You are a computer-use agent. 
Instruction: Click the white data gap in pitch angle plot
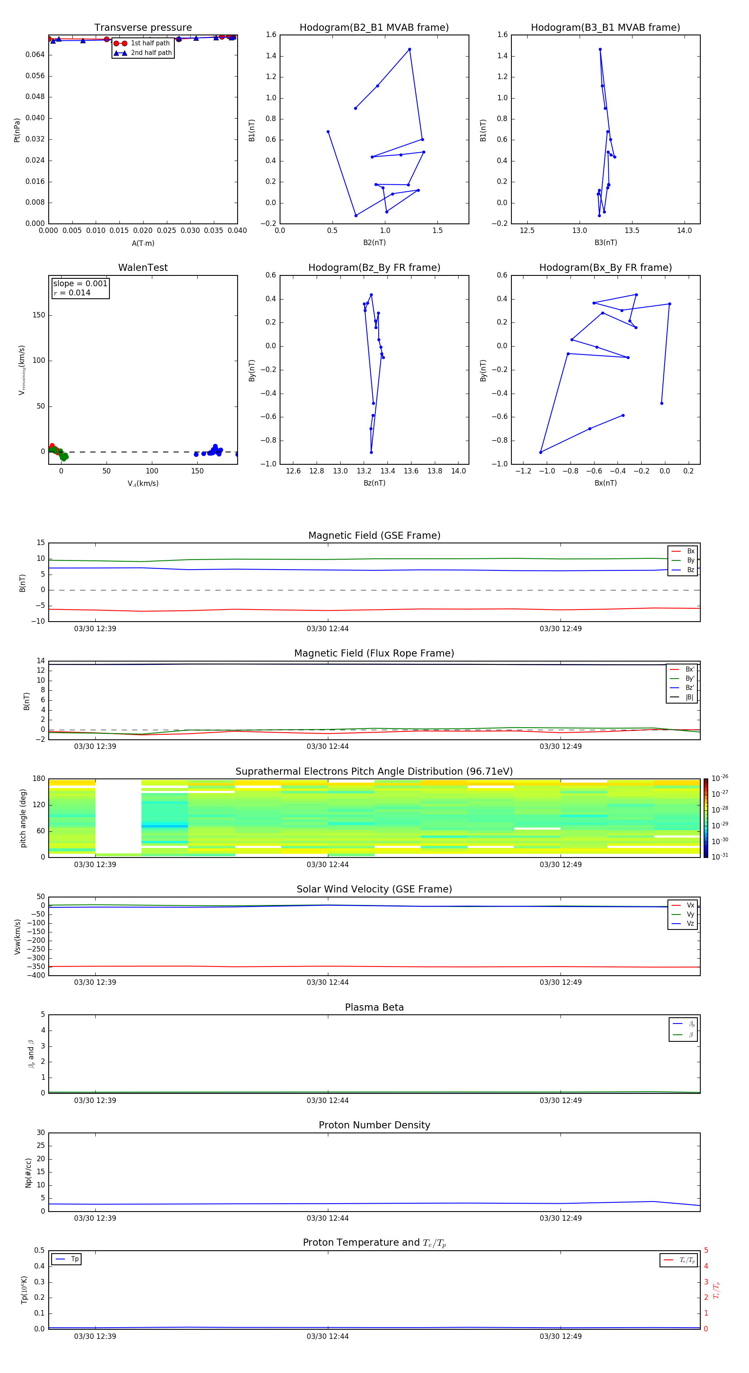pos(118,816)
